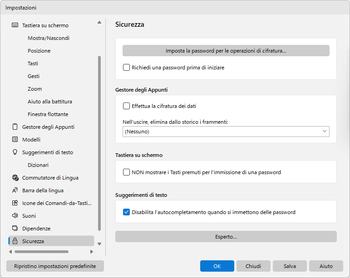The height and width of the screenshot is (278, 350).
Task: Open the (Nessuno) history fragments dropdown
Action: pyautogui.click(x=226, y=132)
